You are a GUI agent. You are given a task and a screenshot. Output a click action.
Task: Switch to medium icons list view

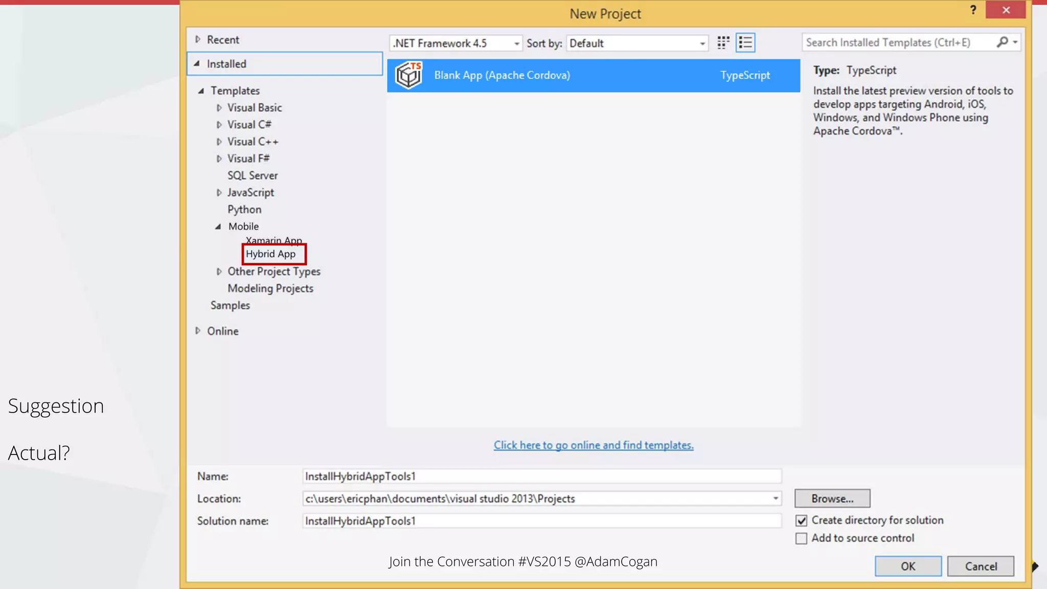[x=745, y=43]
